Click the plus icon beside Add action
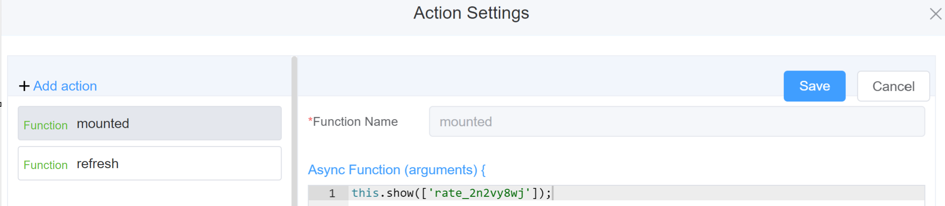Screen dimensions: 945x206 coord(24,86)
